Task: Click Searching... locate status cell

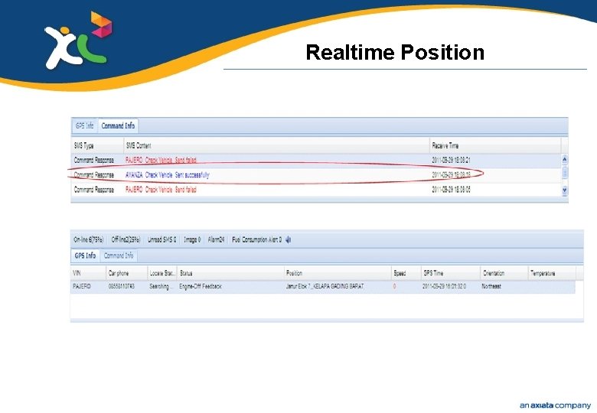Action: coord(161,286)
